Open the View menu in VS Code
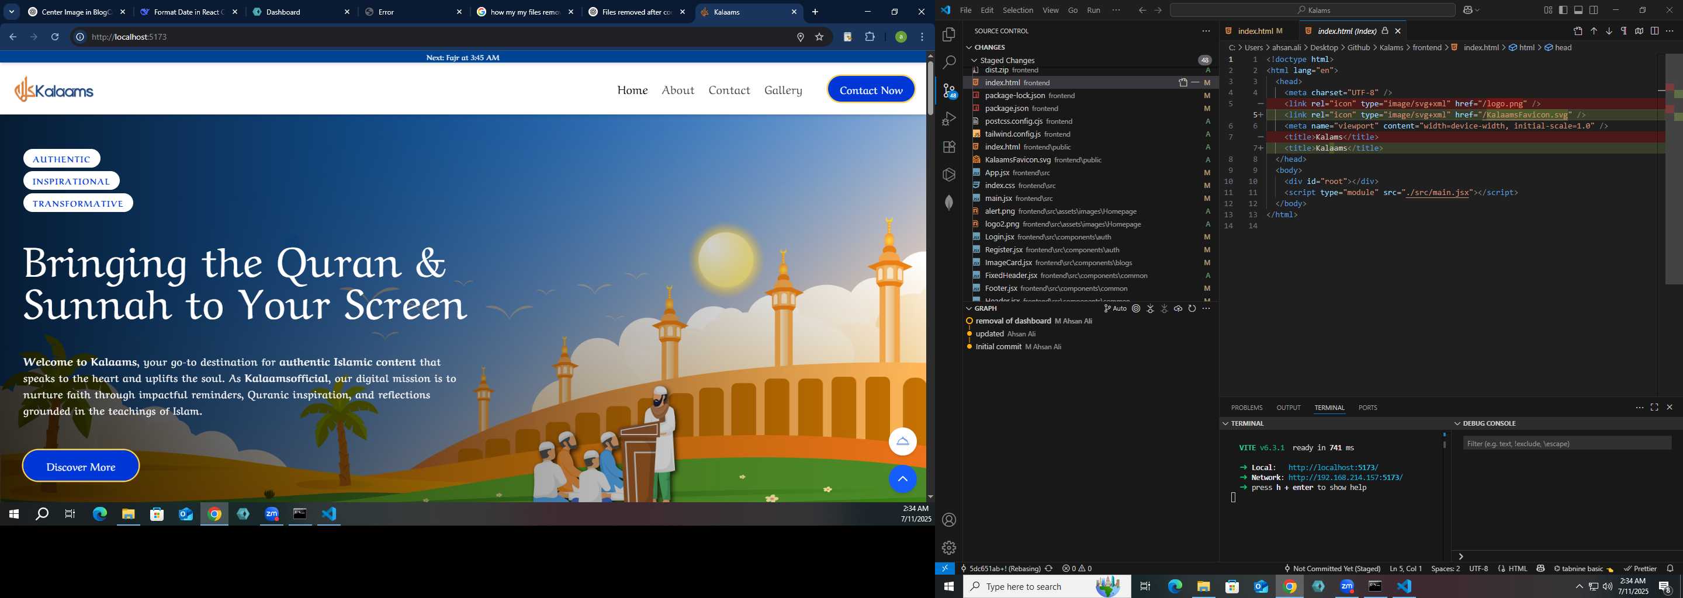Image resolution: width=1683 pixels, height=598 pixels. 1051,10
